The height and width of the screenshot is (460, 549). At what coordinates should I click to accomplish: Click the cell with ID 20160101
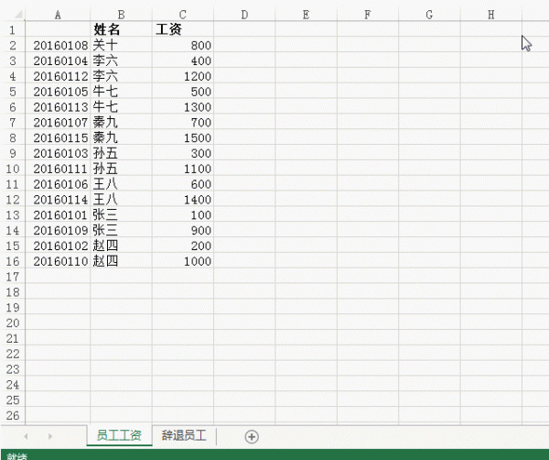coord(59,214)
